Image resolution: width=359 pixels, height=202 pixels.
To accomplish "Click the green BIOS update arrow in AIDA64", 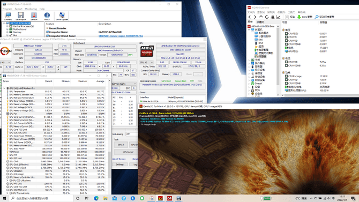I will (x=299, y=17).
